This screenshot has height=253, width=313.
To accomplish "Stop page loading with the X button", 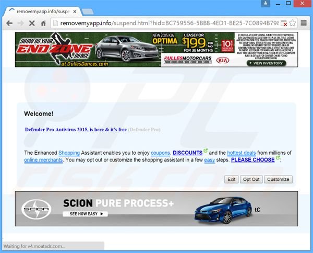I will coord(32,23).
